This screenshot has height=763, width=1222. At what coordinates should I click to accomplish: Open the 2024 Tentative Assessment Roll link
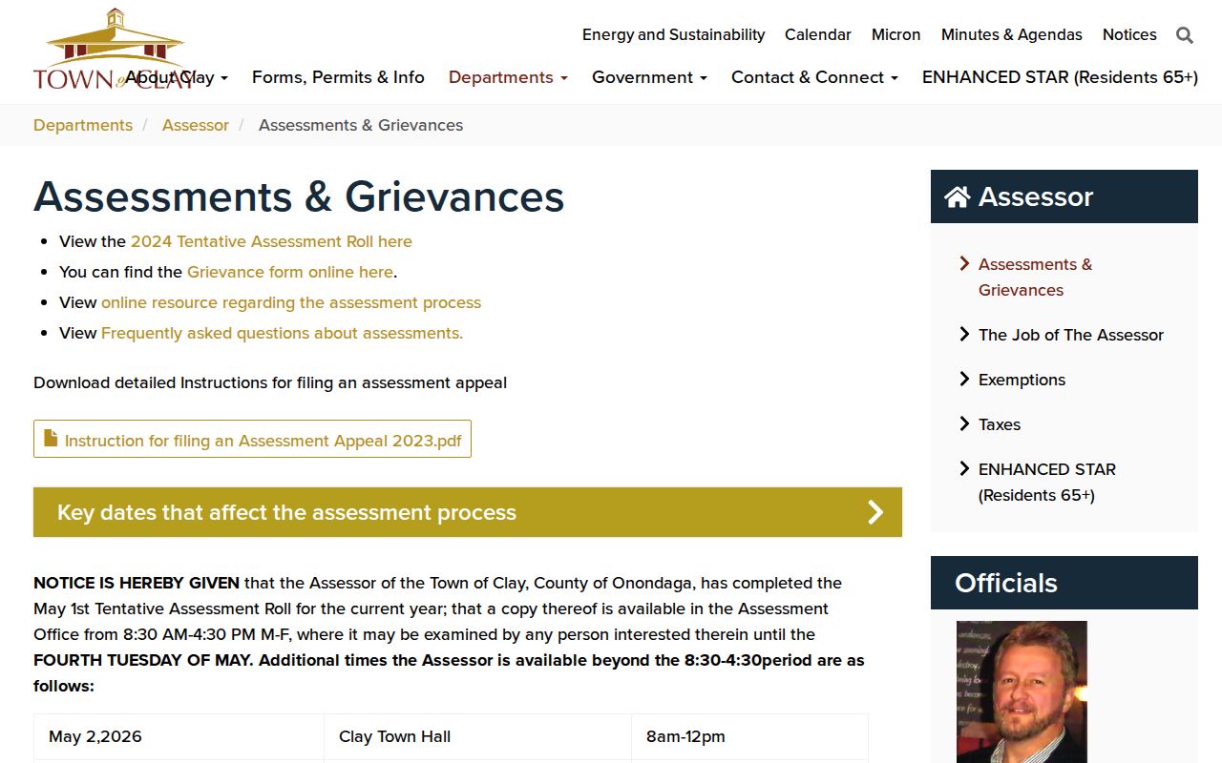[x=271, y=241]
